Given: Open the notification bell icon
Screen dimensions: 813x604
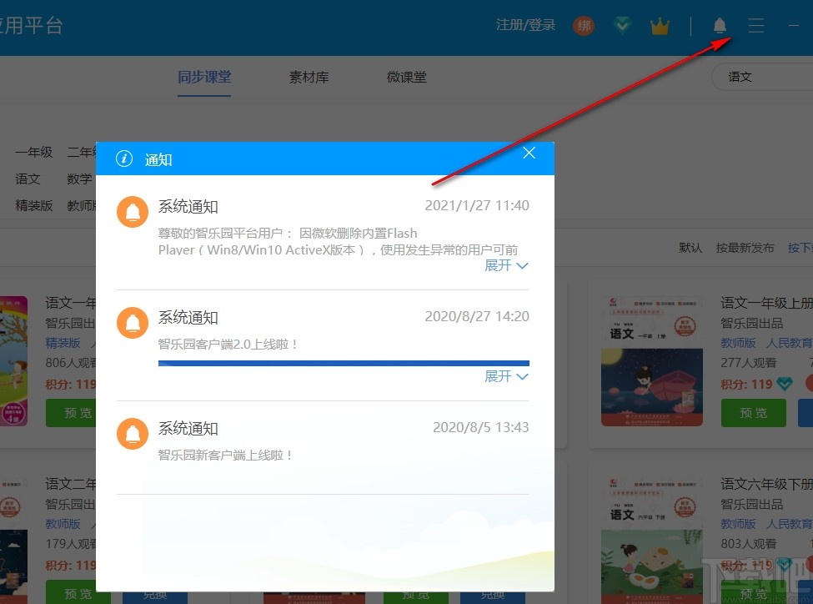Looking at the screenshot, I should (x=719, y=25).
